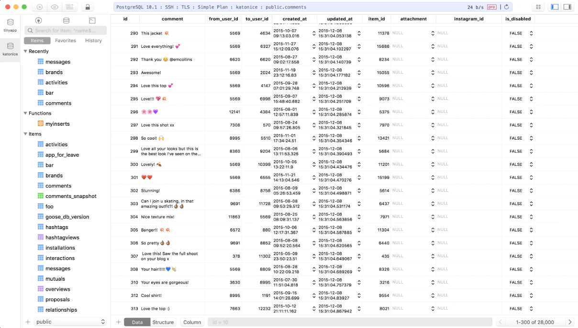Click the discard changes (x) toolbar button
Screen dimensions: 578x328
(x=40, y=7)
